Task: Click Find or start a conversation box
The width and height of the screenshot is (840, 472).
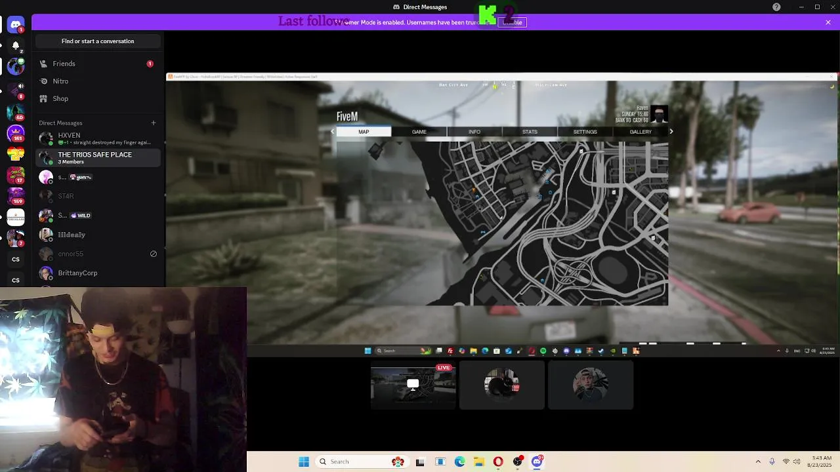Action: [98, 41]
